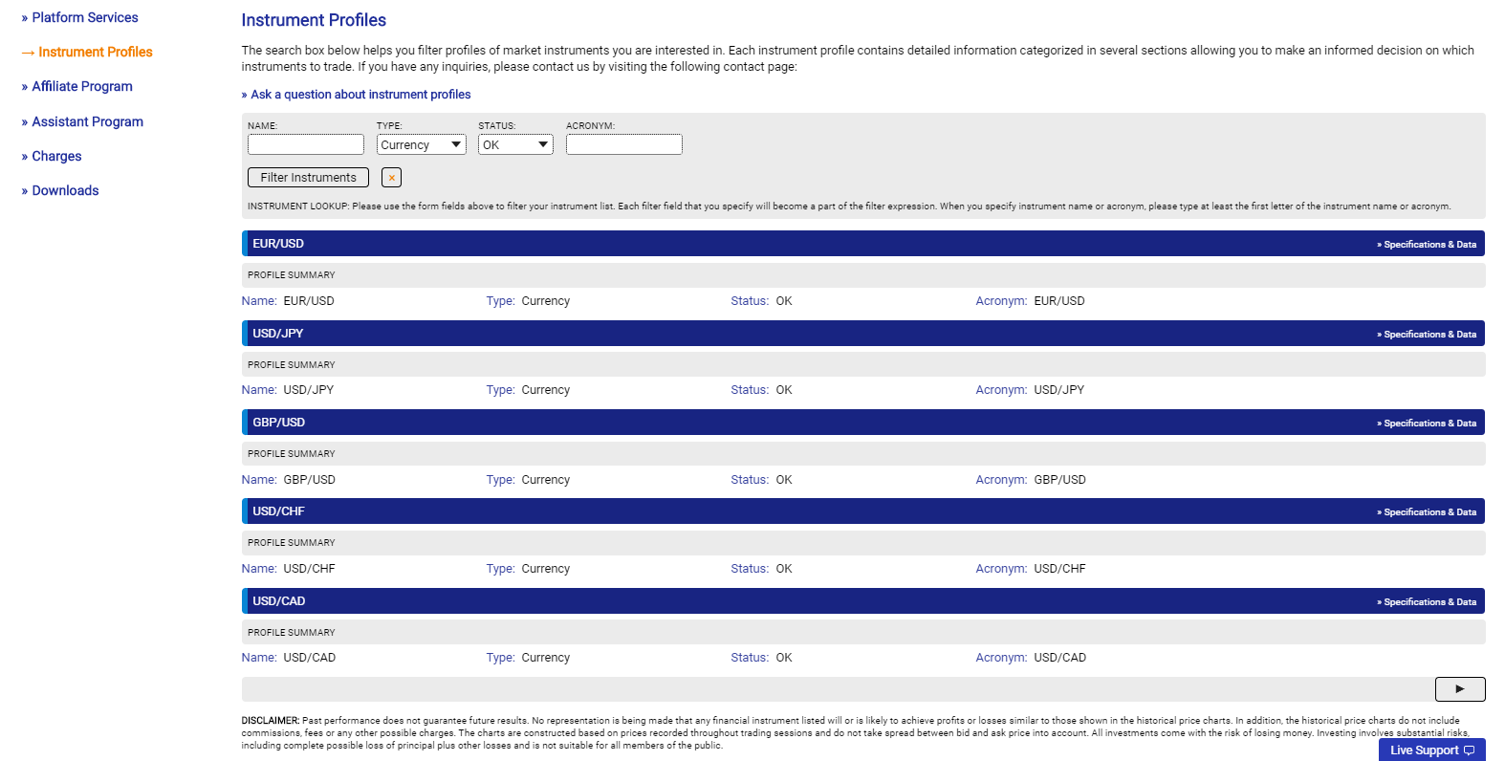Click the EUR/USD name value in summary
The image size is (1505, 761).
coord(309,301)
